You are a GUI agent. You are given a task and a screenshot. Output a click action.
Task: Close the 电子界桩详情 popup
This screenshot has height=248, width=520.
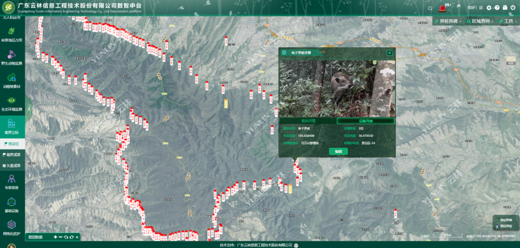pyautogui.click(x=390, y=53)
